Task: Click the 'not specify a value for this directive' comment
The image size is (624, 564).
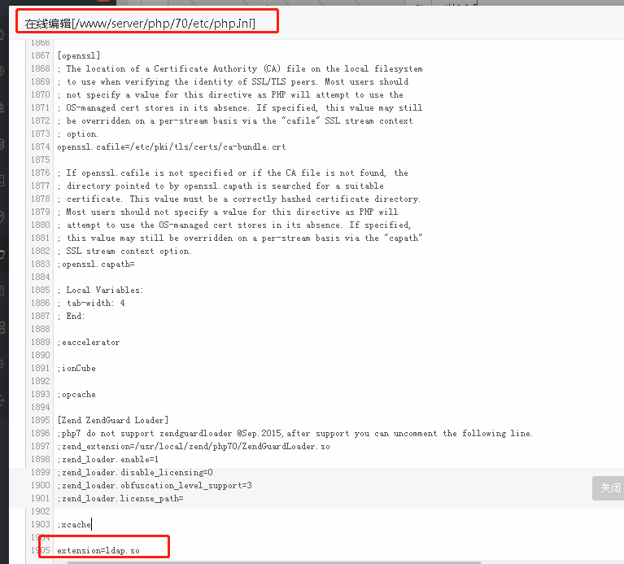Action: tap(230, 94)
